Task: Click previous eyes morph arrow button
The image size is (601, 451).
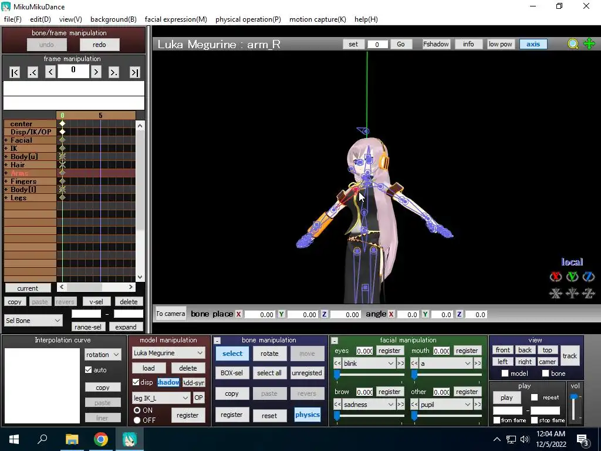Action: (x=337, y=363)
